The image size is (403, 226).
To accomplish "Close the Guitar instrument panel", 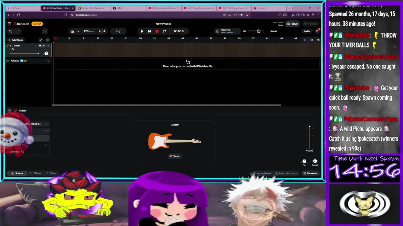I will pos(9,110).
